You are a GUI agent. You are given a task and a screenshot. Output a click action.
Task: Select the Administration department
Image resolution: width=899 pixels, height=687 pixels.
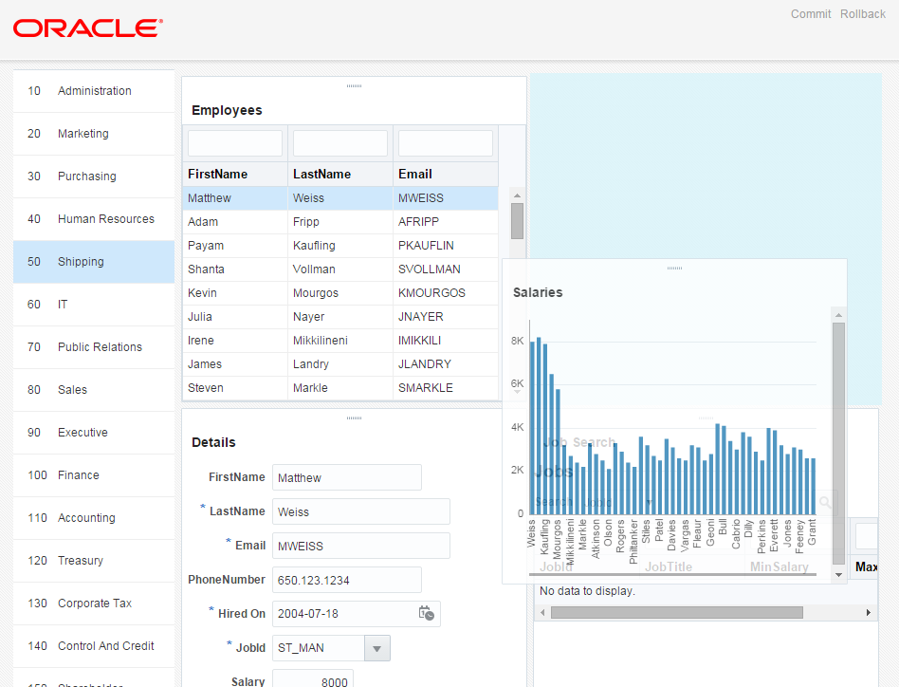tap(94, 90)
